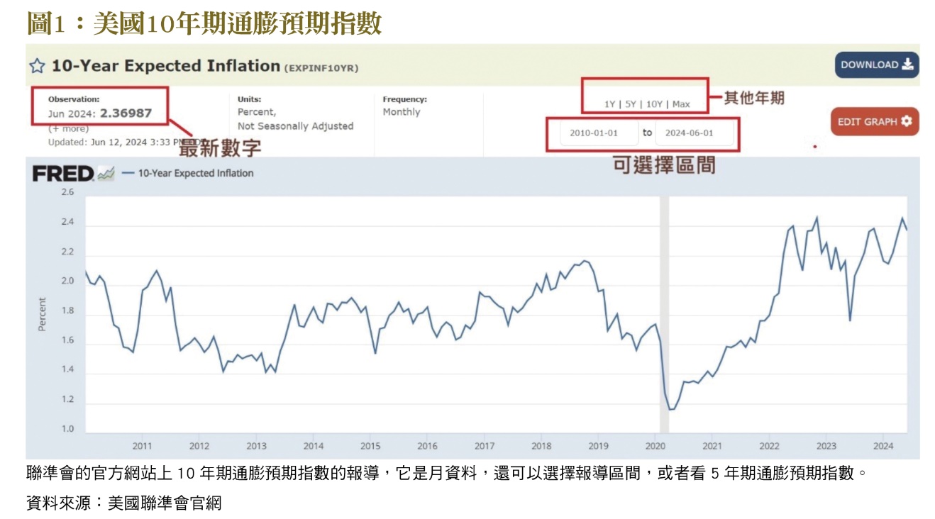Click the download arrow icon
Viewport: 935px width, 519px height.
[908, 65]
